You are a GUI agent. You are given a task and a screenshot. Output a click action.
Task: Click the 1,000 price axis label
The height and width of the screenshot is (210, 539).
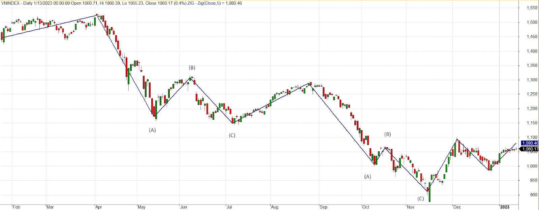click(532, 166)
